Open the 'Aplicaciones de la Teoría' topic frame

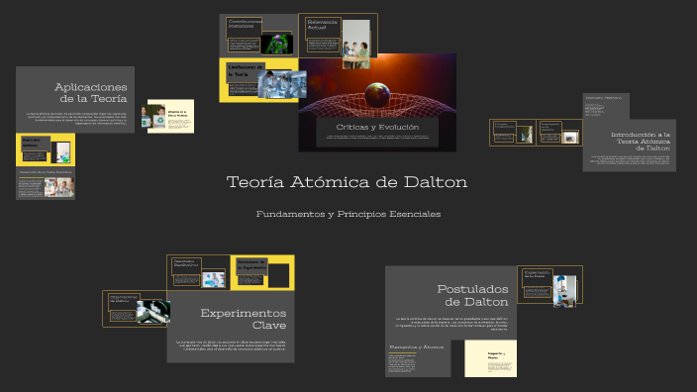75,100
